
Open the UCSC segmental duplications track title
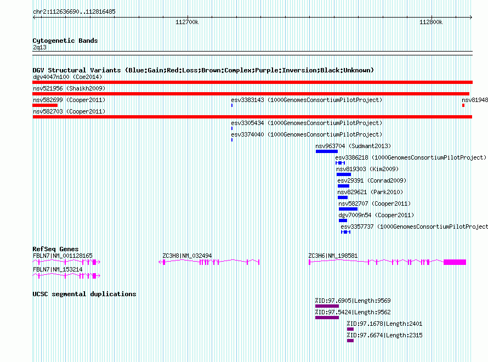[x=84, y=294]
